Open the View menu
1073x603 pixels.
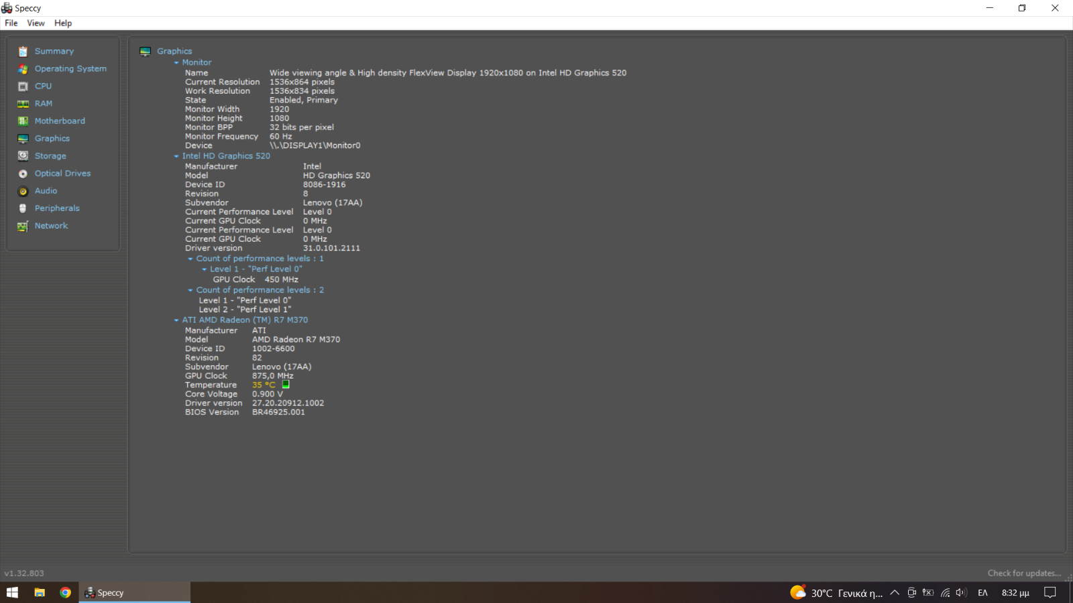pyautogui.click(x=36, y=23)
